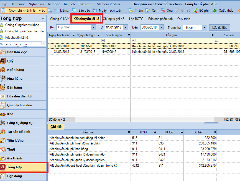The height and width of the screenshot is (181, 240).
Task: Select the Chi tiết tab
Action: (56, 127)
